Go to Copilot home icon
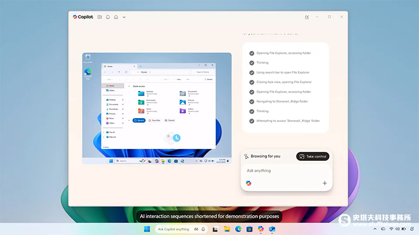This screenshot has height=235, width=419. tap(116, 17)
